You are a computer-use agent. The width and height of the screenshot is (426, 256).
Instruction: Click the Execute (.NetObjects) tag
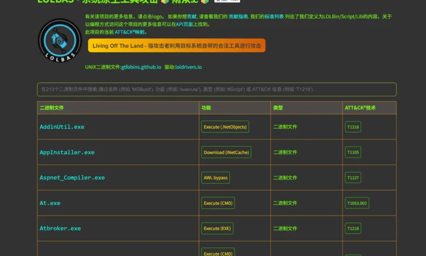click(x=225, y=127)
